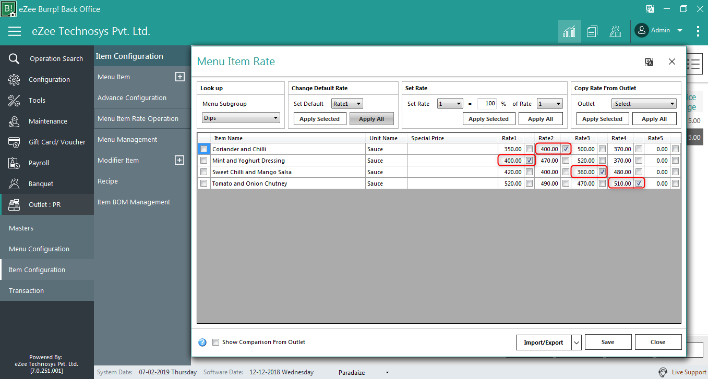Viewport: 708px width, 379px height.
Task: Open Menu Item Rate Operation
Action: [138, 119]
